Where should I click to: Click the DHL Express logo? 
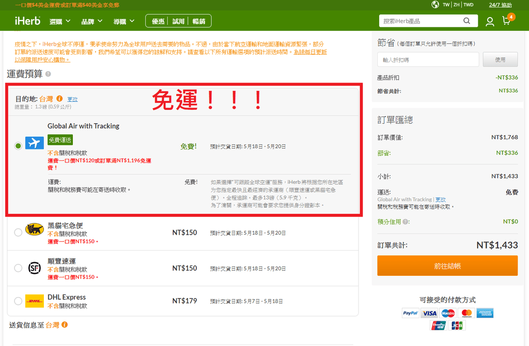[x=35, y=301]
